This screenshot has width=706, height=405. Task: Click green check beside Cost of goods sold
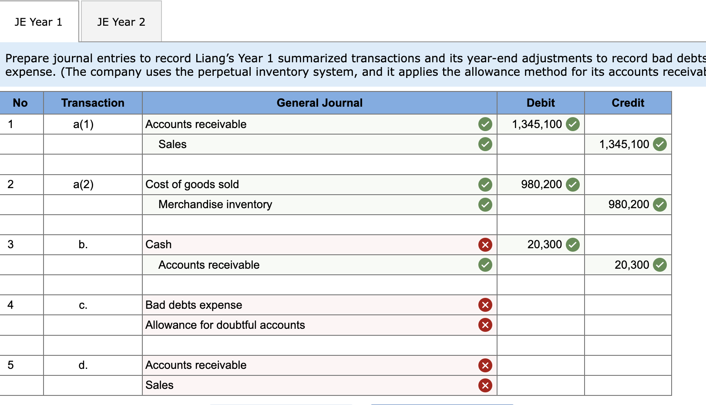coord(485,184)
